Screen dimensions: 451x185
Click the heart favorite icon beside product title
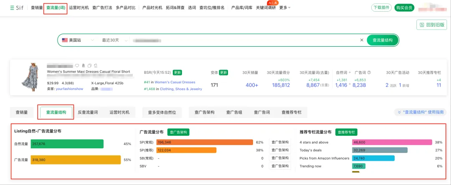point(77,65)
